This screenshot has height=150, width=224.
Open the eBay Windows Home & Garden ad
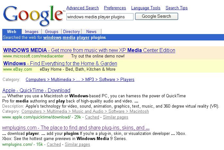[60, 63]
